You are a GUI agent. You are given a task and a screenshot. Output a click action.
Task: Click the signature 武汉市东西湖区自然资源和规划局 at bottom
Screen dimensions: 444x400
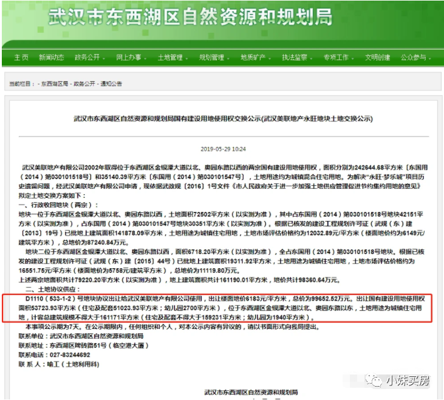pos(251,392)
